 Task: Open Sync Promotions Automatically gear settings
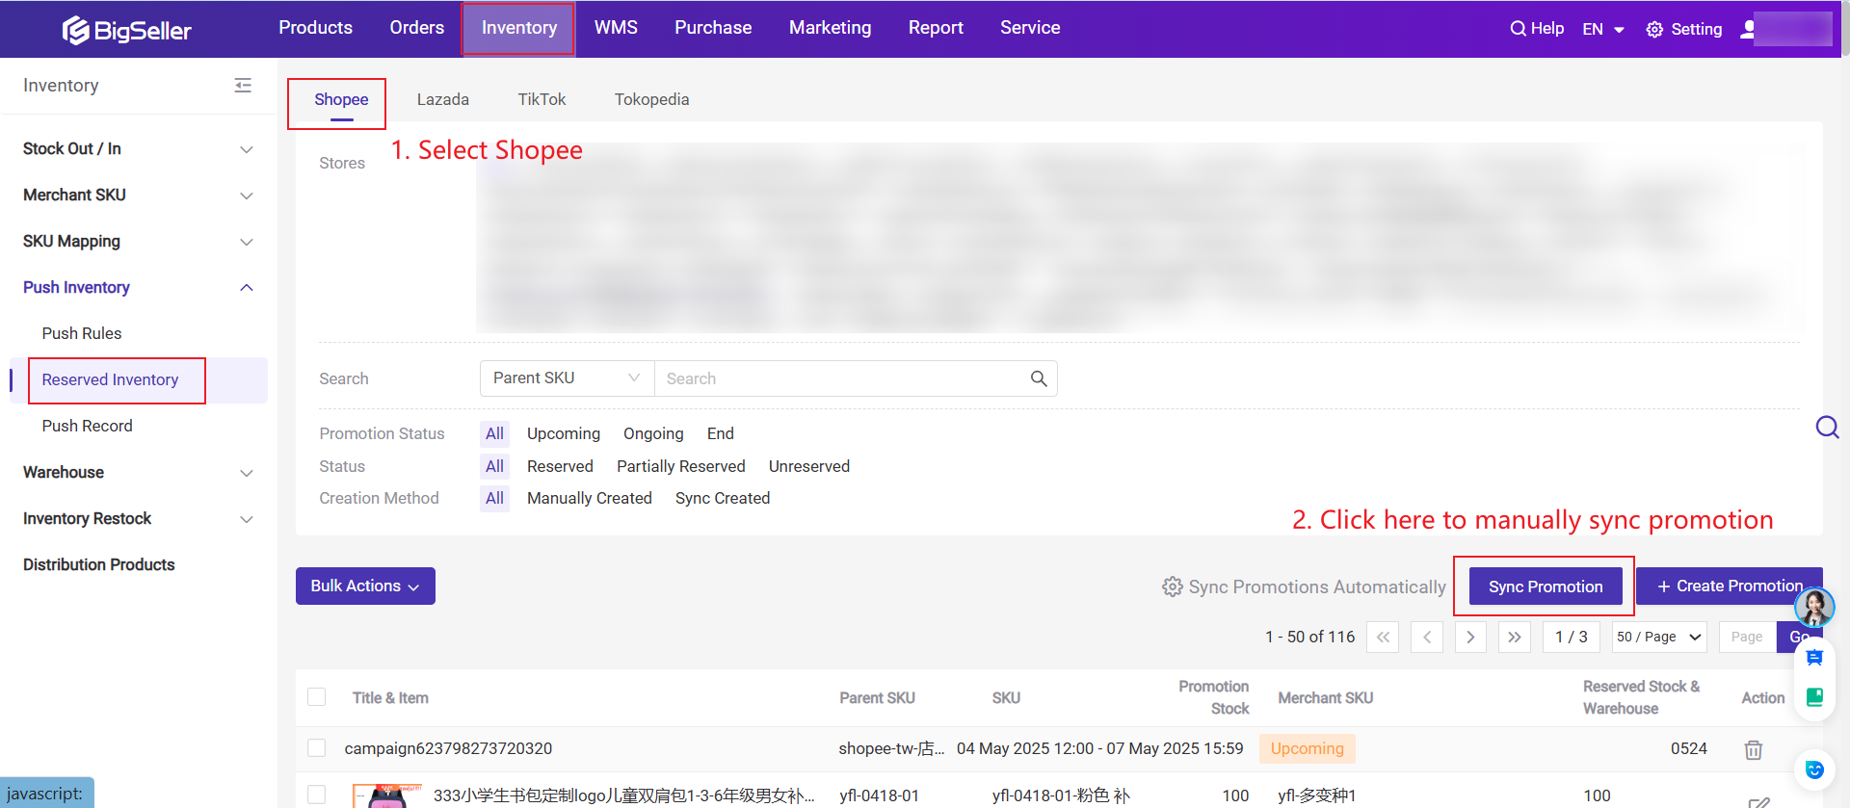coord(1172,586)
